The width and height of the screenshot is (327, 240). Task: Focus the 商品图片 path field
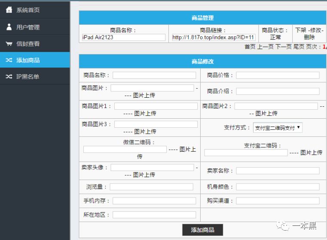click(x=152, y=88)
